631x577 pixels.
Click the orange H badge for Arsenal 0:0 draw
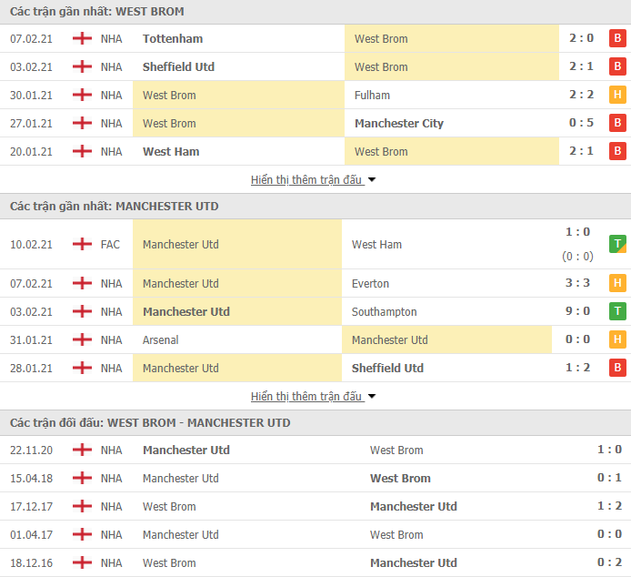click(x=617, y=339)
